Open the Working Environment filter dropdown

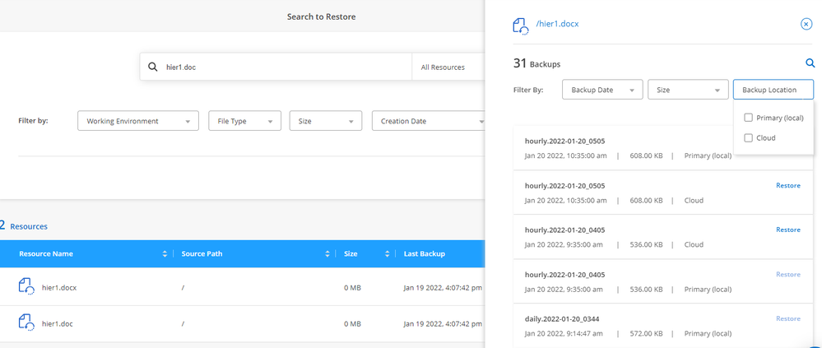[138, 121]
